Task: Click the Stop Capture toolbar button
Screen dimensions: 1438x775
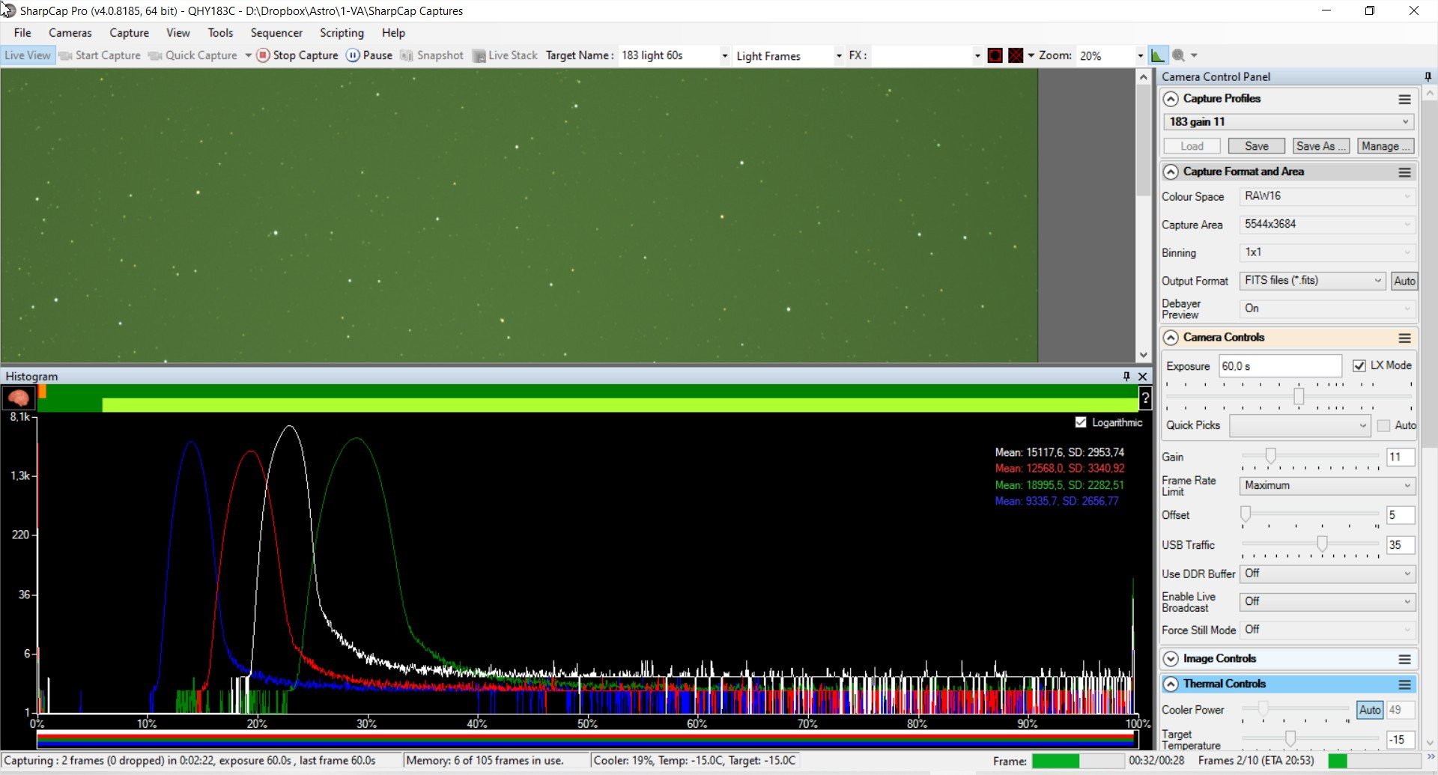Action: pos(297,55)
